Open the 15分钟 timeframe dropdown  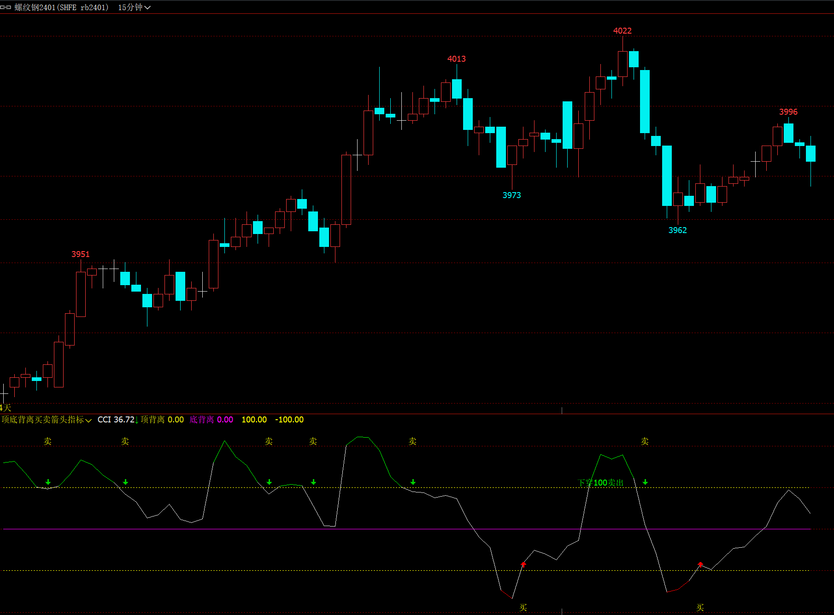pos(134,7)
